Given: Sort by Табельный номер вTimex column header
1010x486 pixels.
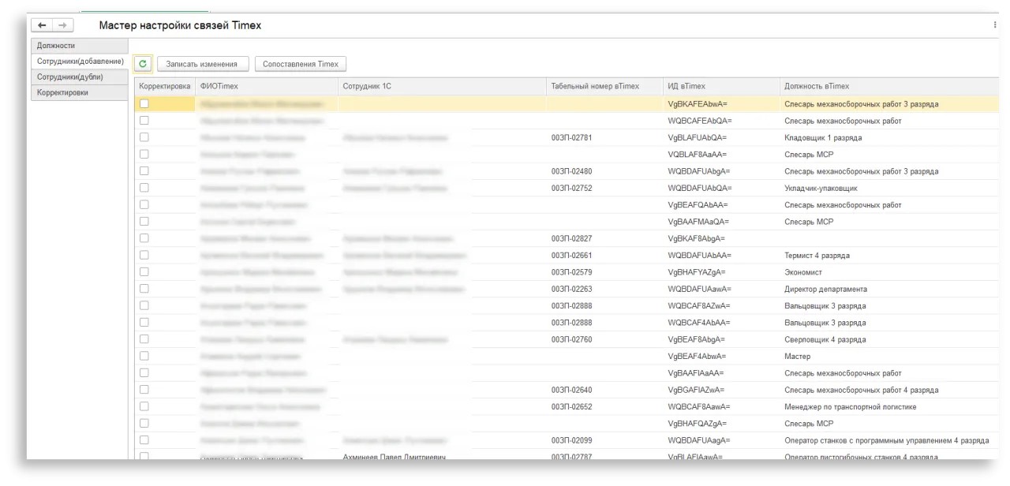Looking at the screenshot, I should tap(595, 86).
